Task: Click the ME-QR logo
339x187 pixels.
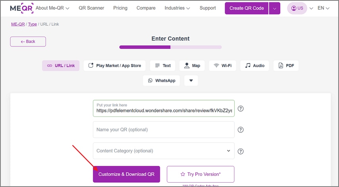Action: pos(21,8)
